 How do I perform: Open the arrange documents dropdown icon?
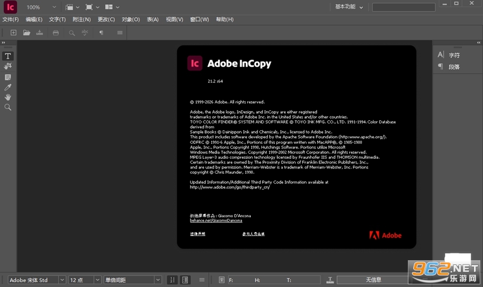pos(112,7)
